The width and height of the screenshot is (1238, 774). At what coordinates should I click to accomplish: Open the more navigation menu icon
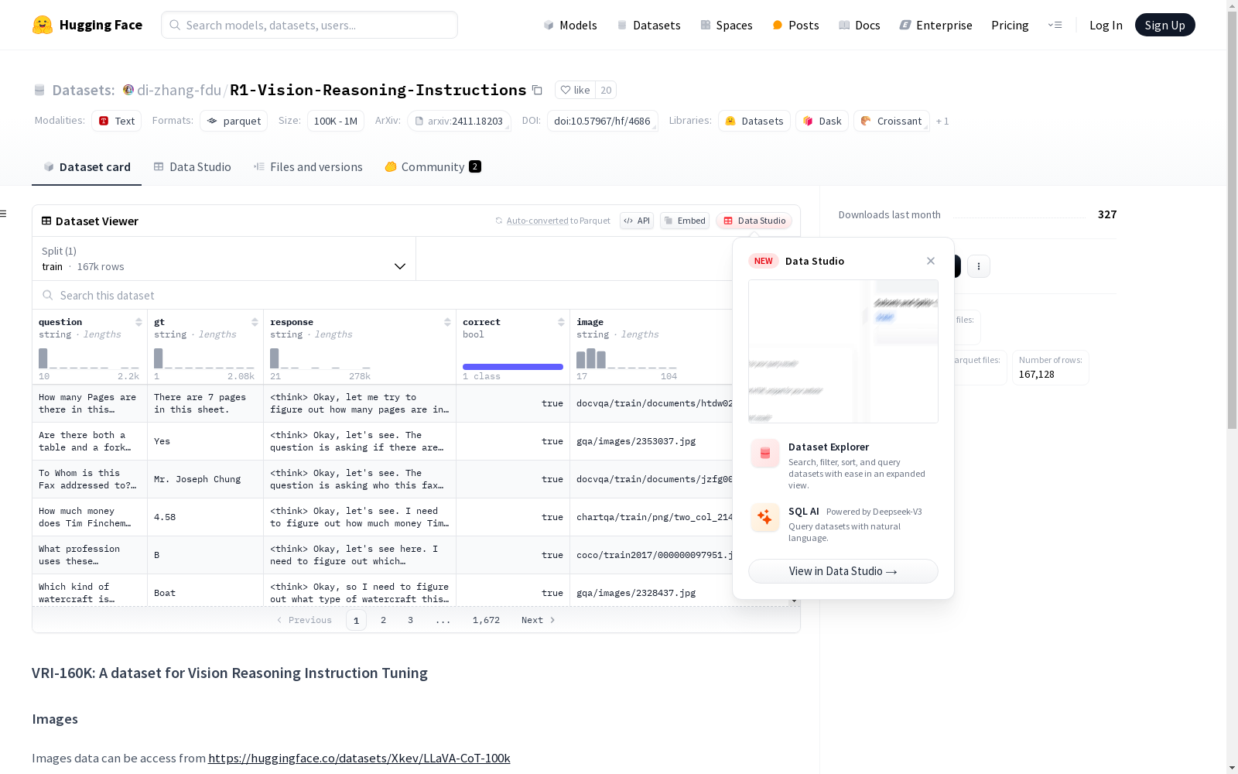pos(1055,25)
